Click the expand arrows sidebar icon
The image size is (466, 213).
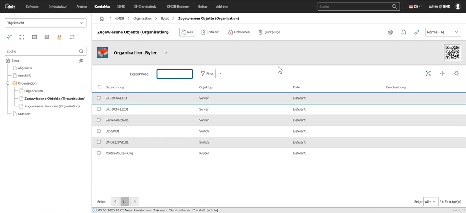[x=22, y=37]
